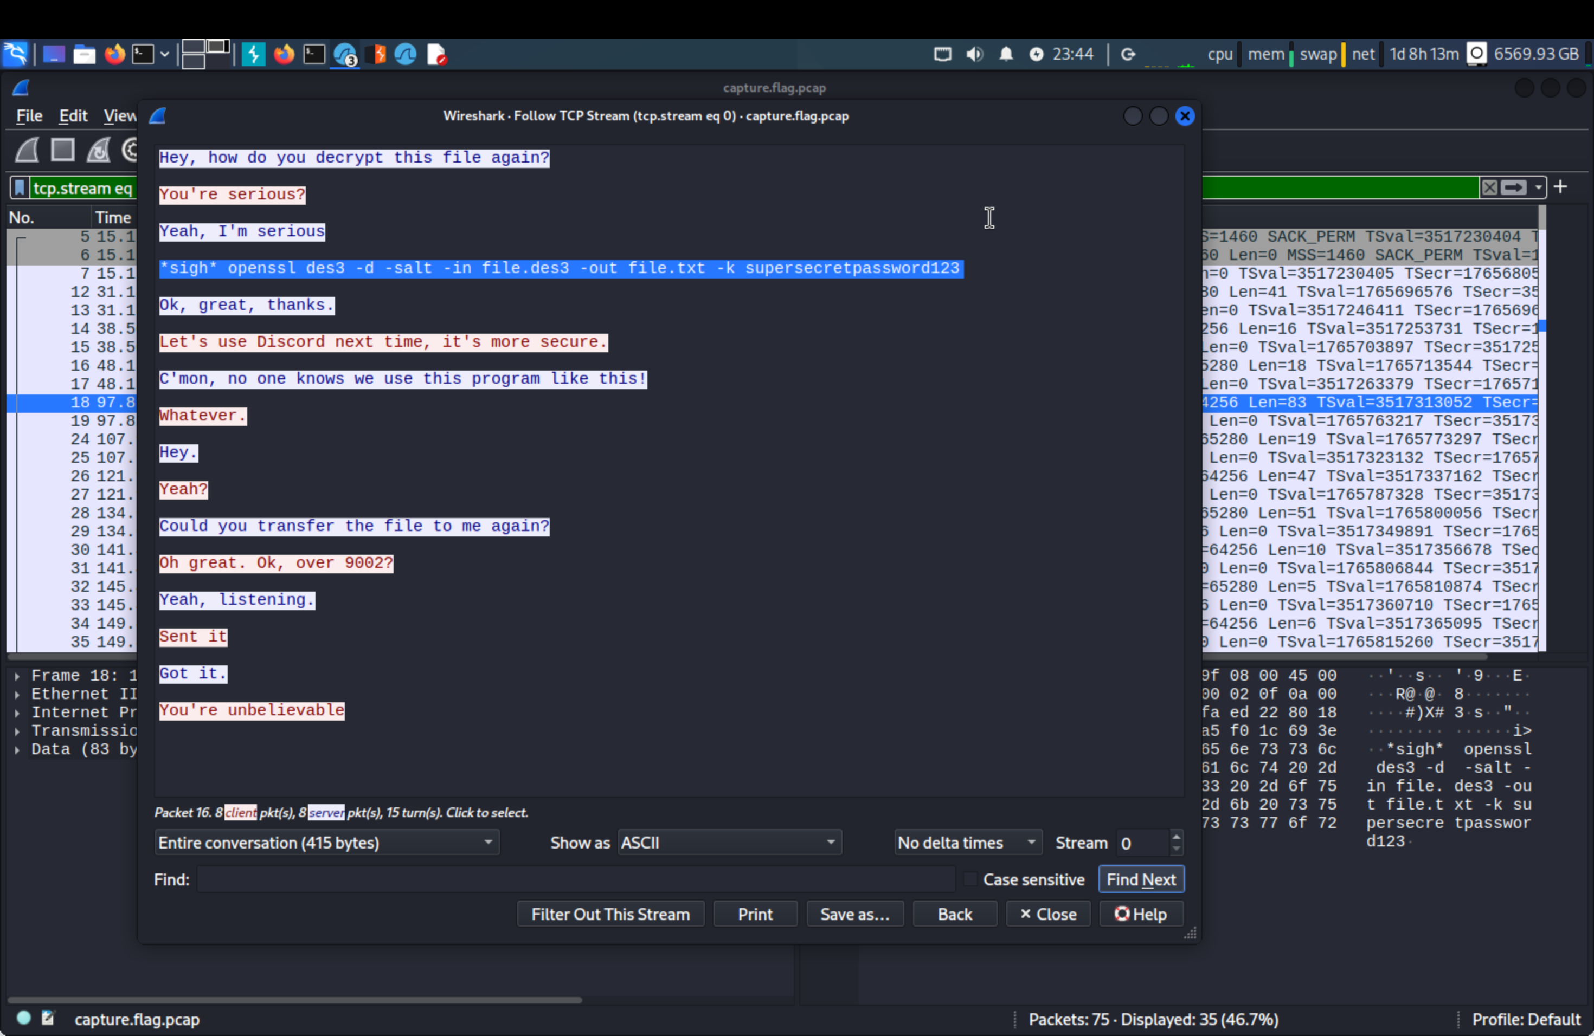Viewport: 1594px width, 1036px height.
Task: Click the Find text input field
Action: [576, 879]
